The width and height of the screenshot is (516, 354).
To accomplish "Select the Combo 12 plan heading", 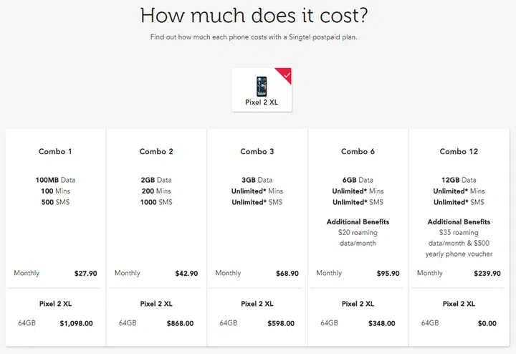I will (459, 152).
